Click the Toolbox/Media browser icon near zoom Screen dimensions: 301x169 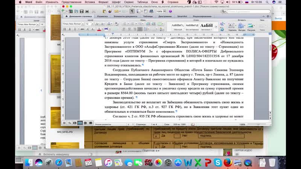151,11
